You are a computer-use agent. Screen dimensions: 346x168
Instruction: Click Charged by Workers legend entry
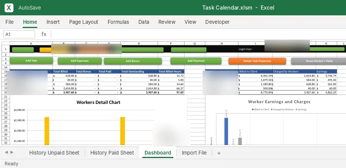[283, 109]
